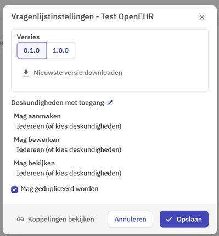Viewport: 219px width, 236px height.
Task: Open Koppelingen bekijken link
Action: (x=61, y=219)
